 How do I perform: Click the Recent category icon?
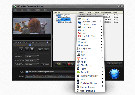79,19
